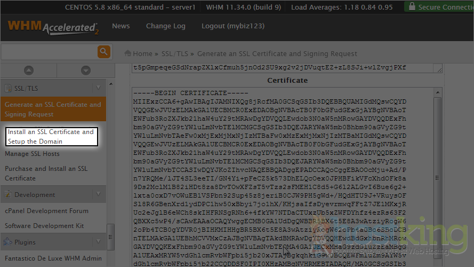This screenshot has height=267, width=474.
Task: Open Install an SSL Certificate and Setup the Domain
Action: pos(51,137)
